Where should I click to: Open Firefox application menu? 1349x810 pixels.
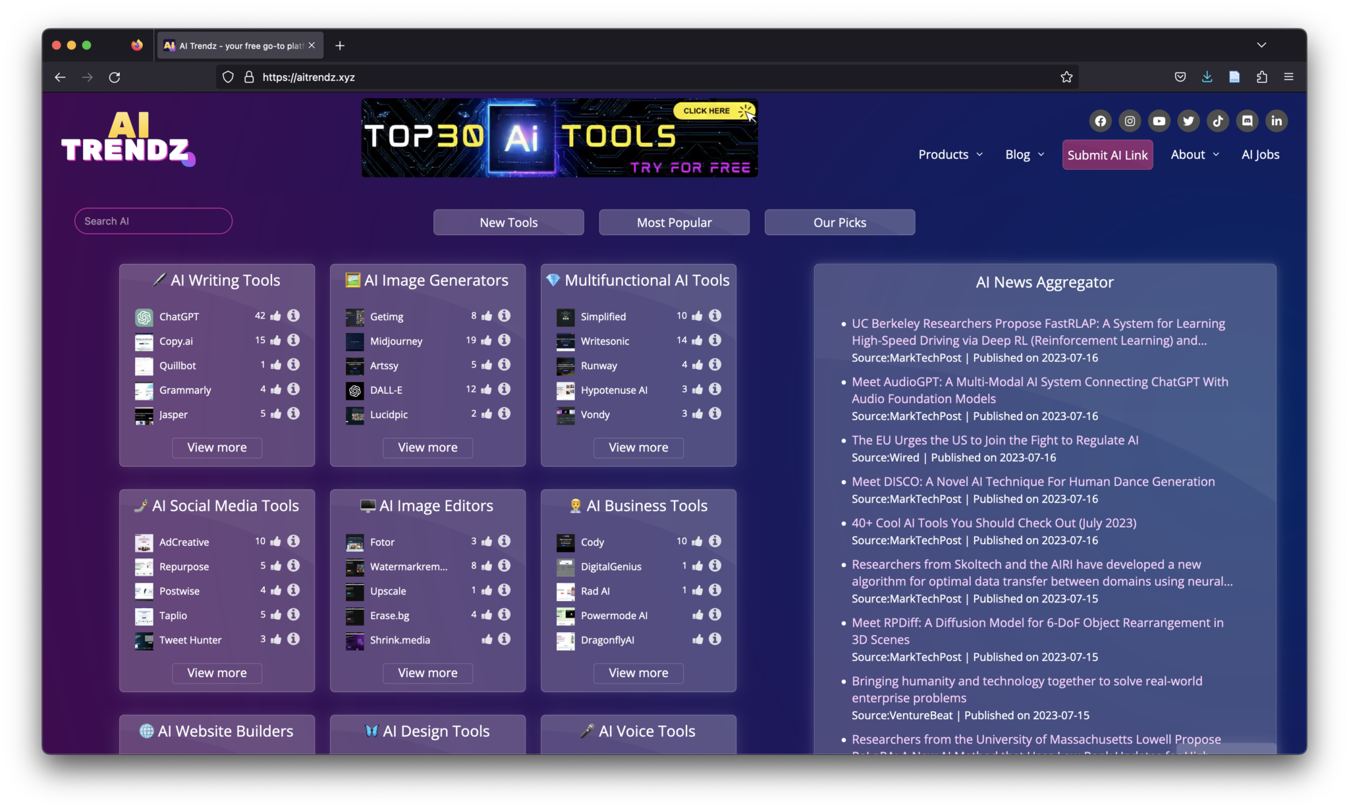click(1289, 77)
